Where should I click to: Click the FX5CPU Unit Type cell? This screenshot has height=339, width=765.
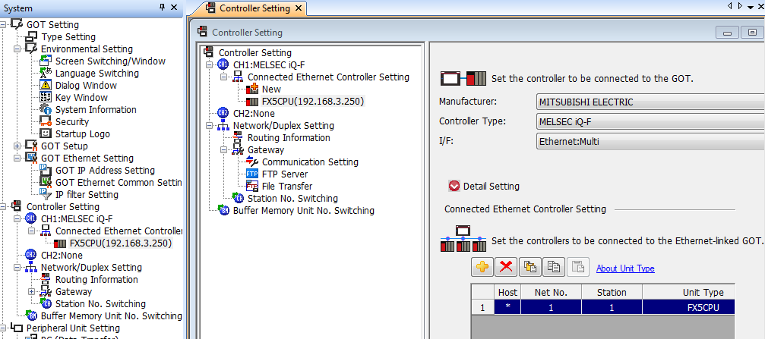pyautogui.click(x=688, y=307)
